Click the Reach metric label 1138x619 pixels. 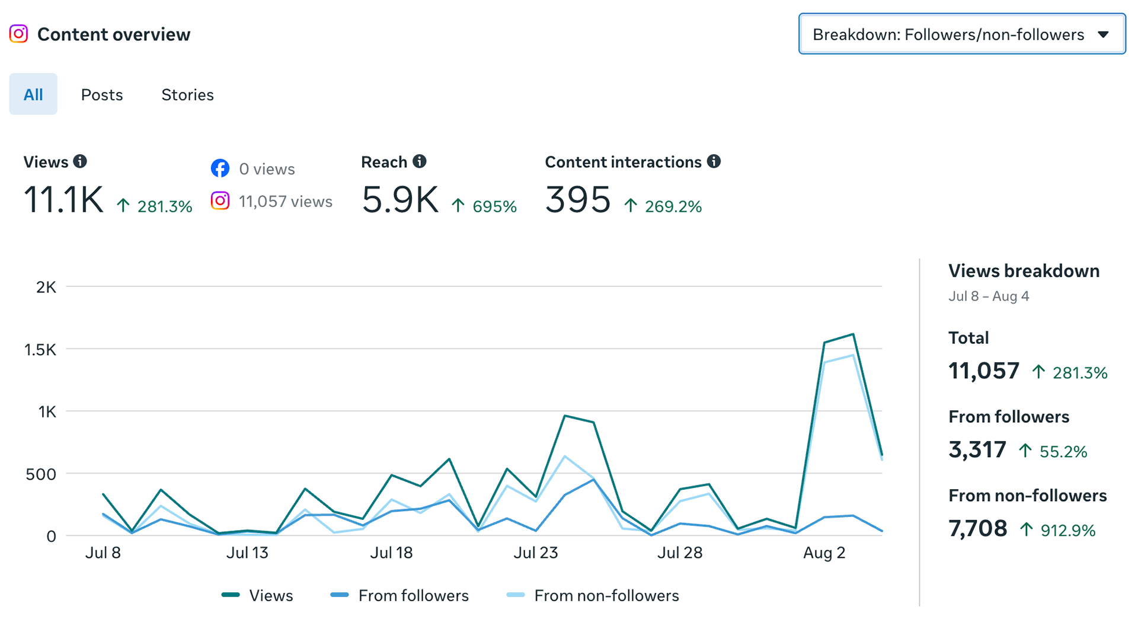pyautogui.click(x=384, y=162)
